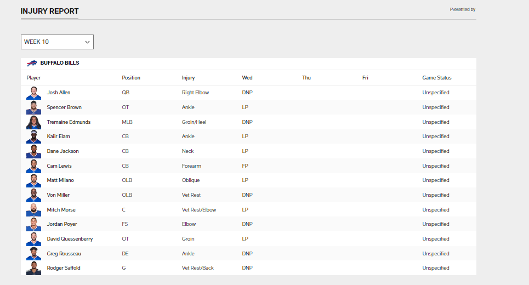Click the Buffalo Bills team logo

tap(32, 63)
